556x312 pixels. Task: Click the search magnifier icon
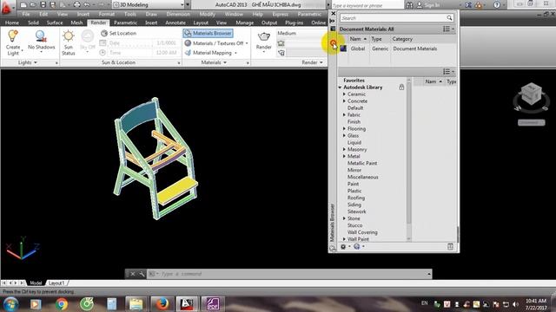click(x=449, y=18)
